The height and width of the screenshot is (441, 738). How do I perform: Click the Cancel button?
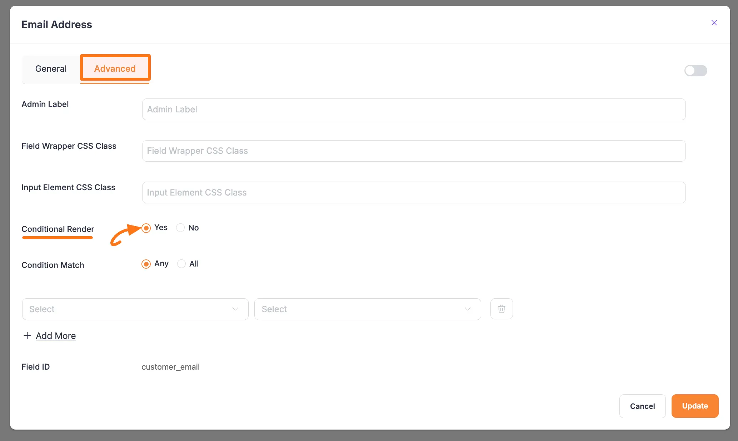[642, 406]
